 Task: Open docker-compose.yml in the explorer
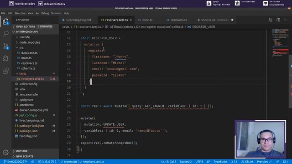click(36, 110)
